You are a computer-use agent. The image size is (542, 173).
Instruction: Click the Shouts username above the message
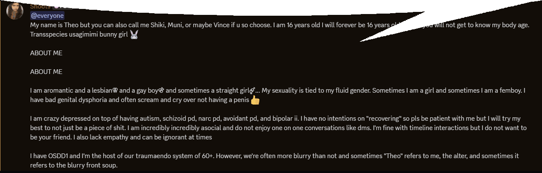pyautogui.click(x=40, y=6)
